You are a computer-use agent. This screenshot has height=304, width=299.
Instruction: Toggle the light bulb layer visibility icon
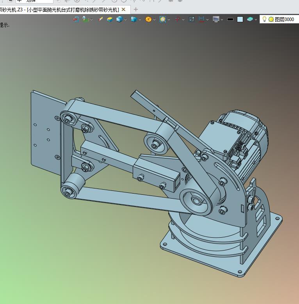(x=264, y=19)
